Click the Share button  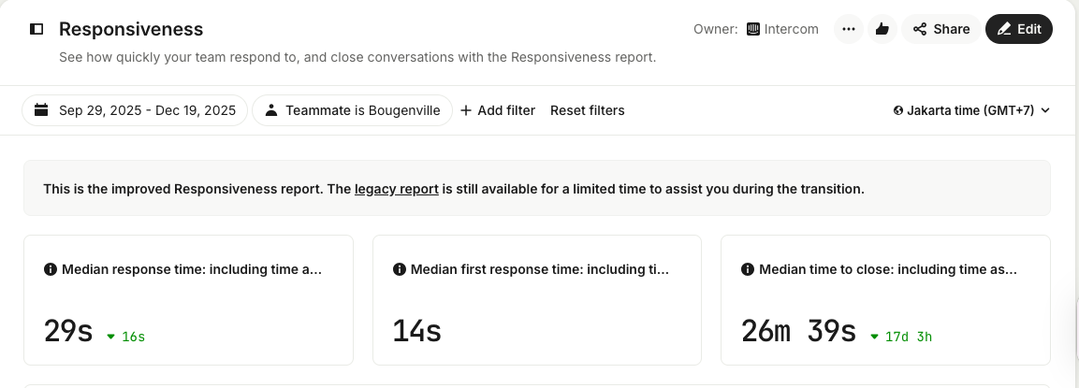941,29
